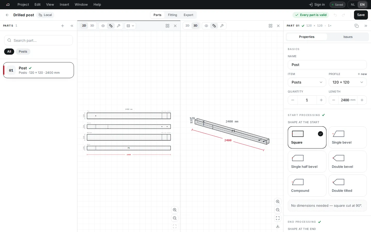Click the Save button

361,15
